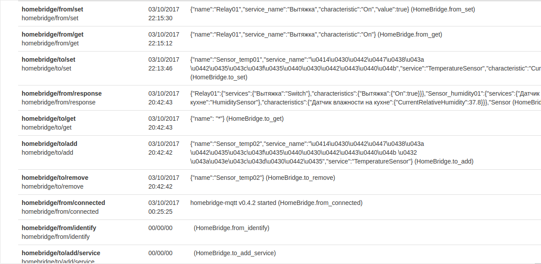Click the bold homebridge/from/get heading
Image resolution: width=541 pixels, height=264 pixels.
pyautogui.click(x=52, y=34)
